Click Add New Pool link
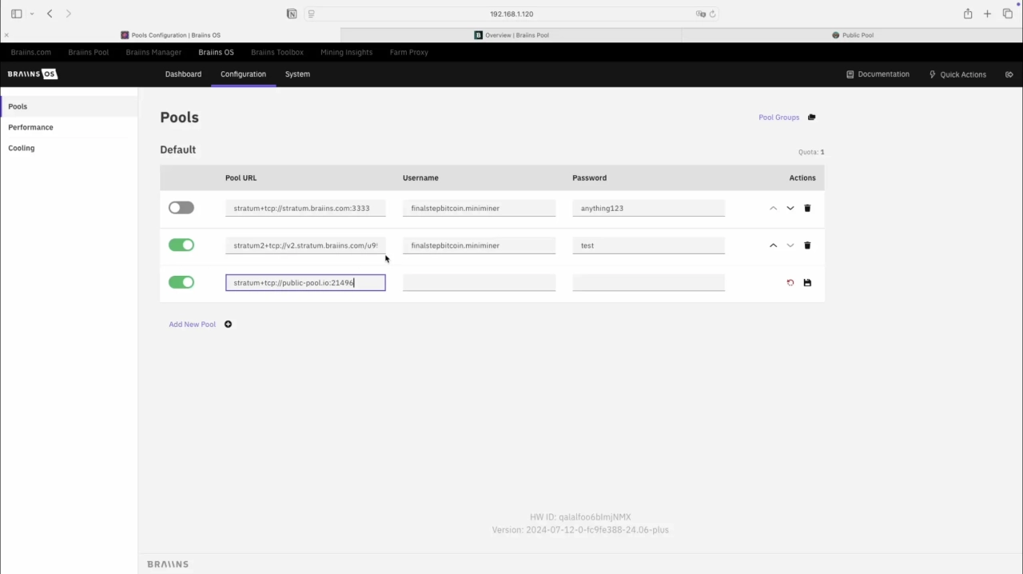 [192, 325]
